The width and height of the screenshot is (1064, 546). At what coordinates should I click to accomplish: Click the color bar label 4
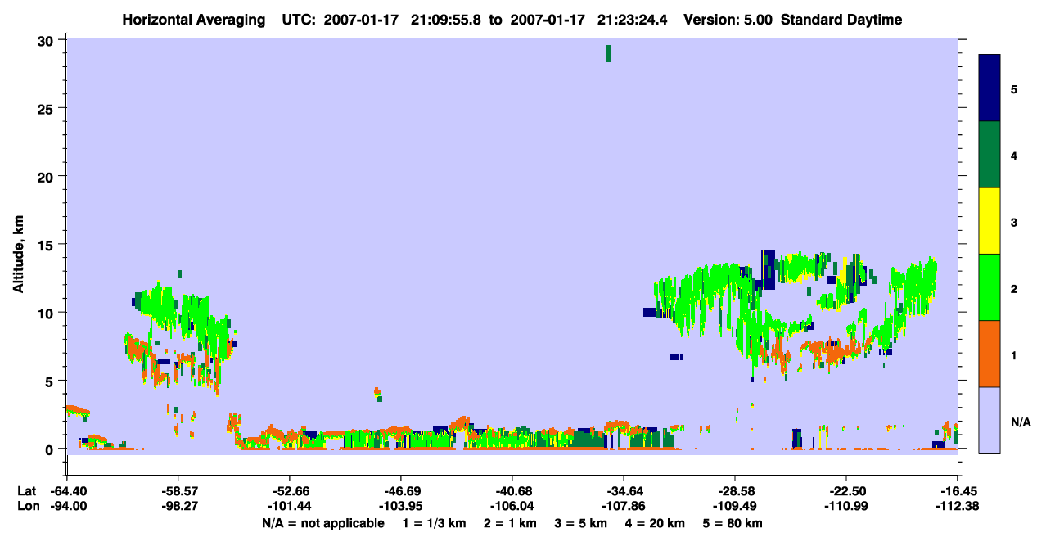pos(1013,155)
